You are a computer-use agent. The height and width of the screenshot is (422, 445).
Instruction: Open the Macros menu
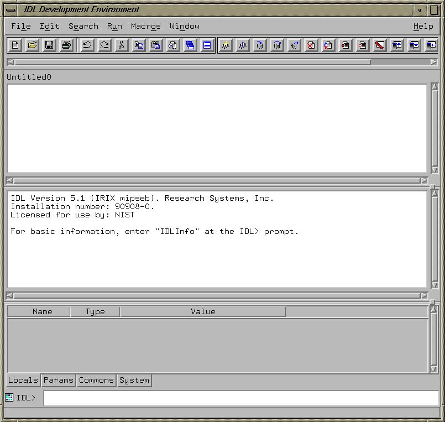[145, 26]
